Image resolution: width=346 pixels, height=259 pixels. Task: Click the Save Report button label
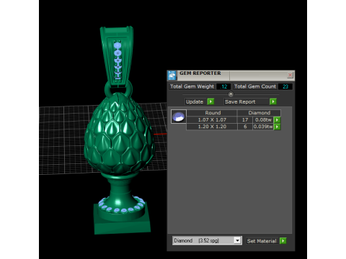(x=247, y=102)
